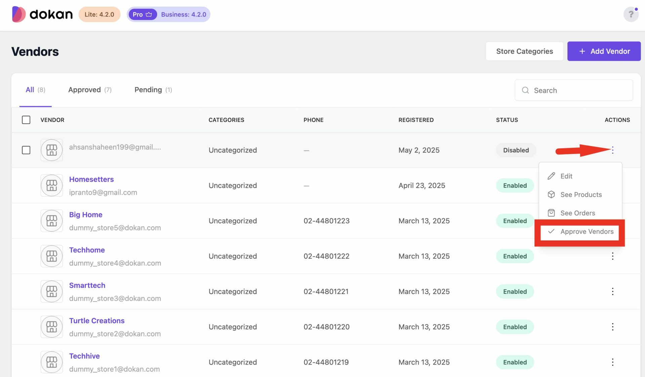Click Homesetters store avatar icon
The height and width of the screenshot is (377, 645).
point(51,185)
